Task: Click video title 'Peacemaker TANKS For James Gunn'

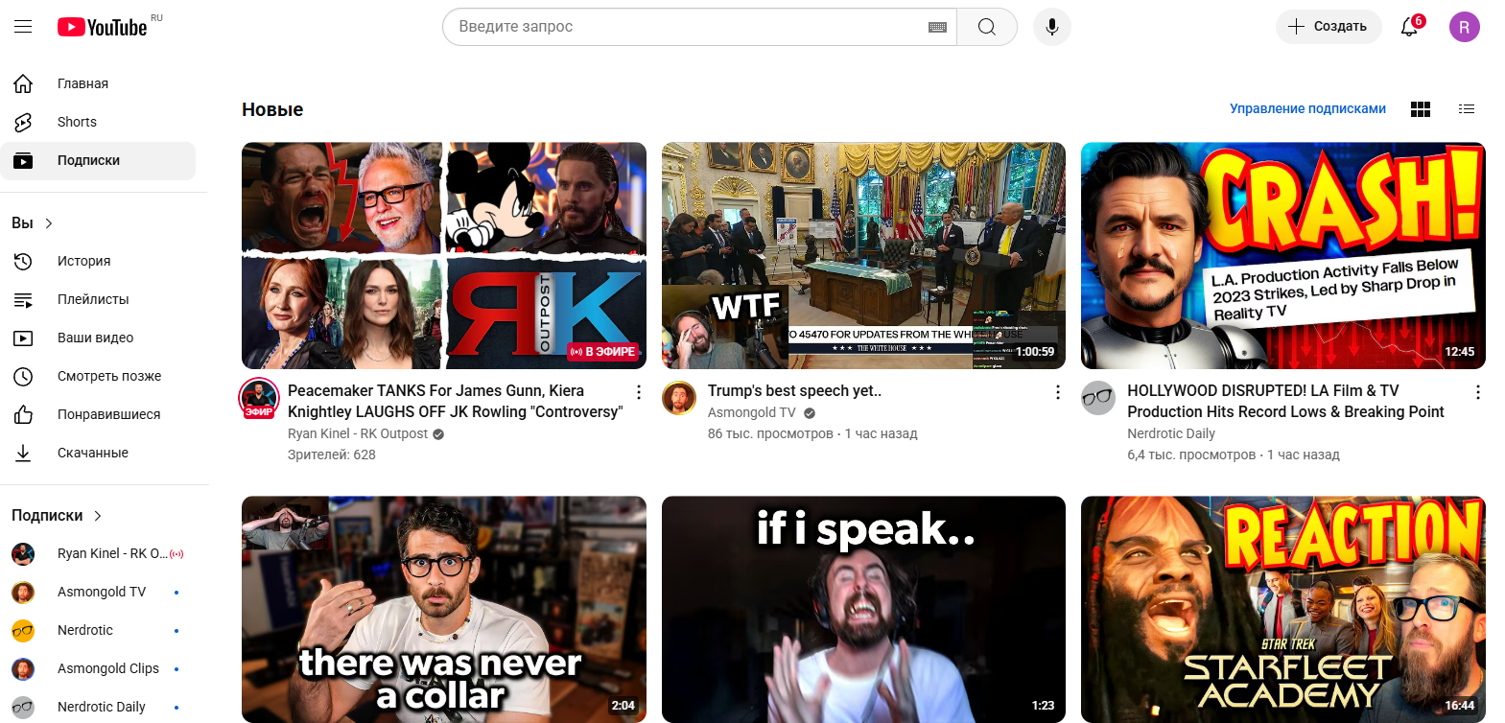Action: coord(456,401)
